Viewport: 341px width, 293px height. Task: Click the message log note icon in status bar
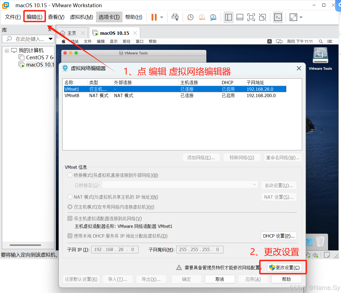pos(327,255)
